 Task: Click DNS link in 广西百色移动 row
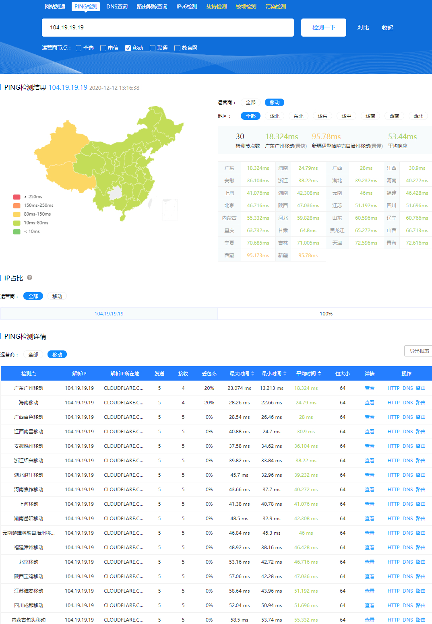pyautogui.click(x=408, y=417)
